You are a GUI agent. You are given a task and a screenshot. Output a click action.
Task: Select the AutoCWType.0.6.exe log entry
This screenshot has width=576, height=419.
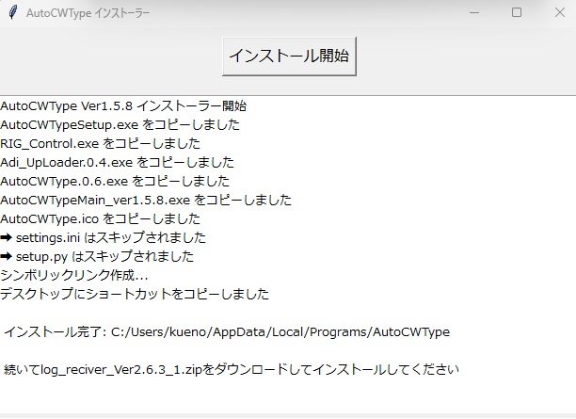(x=114, y=181)
